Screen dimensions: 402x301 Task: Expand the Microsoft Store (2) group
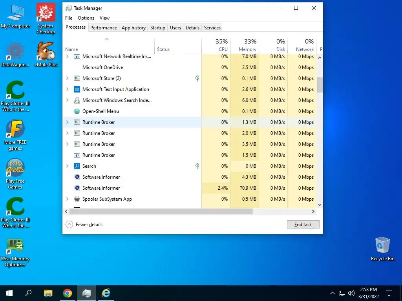tap(68, 78)
